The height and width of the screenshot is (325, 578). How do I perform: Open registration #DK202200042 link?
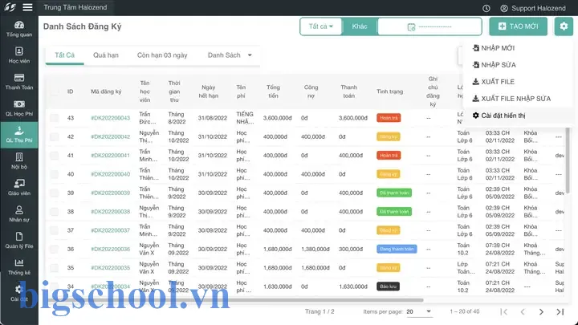[x=111, y=136]
